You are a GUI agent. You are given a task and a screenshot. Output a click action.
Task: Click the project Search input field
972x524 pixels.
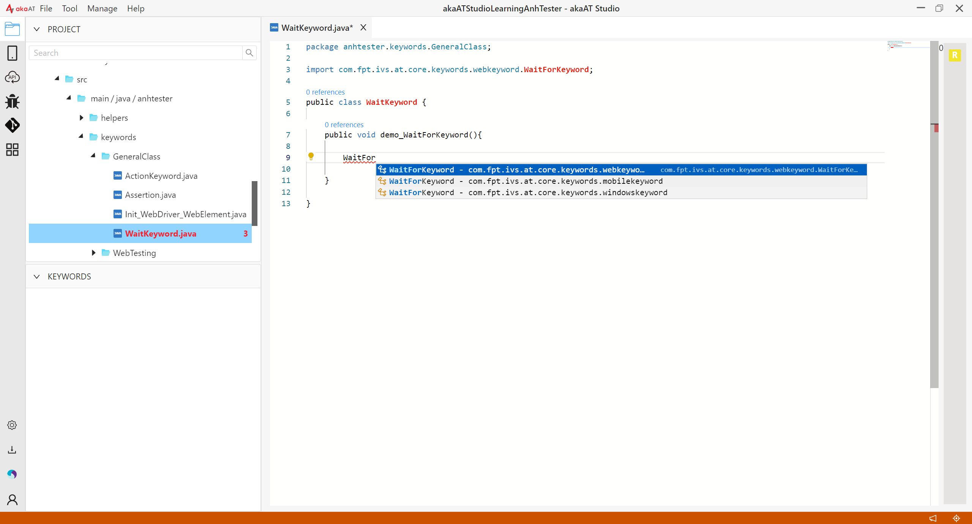136,53
